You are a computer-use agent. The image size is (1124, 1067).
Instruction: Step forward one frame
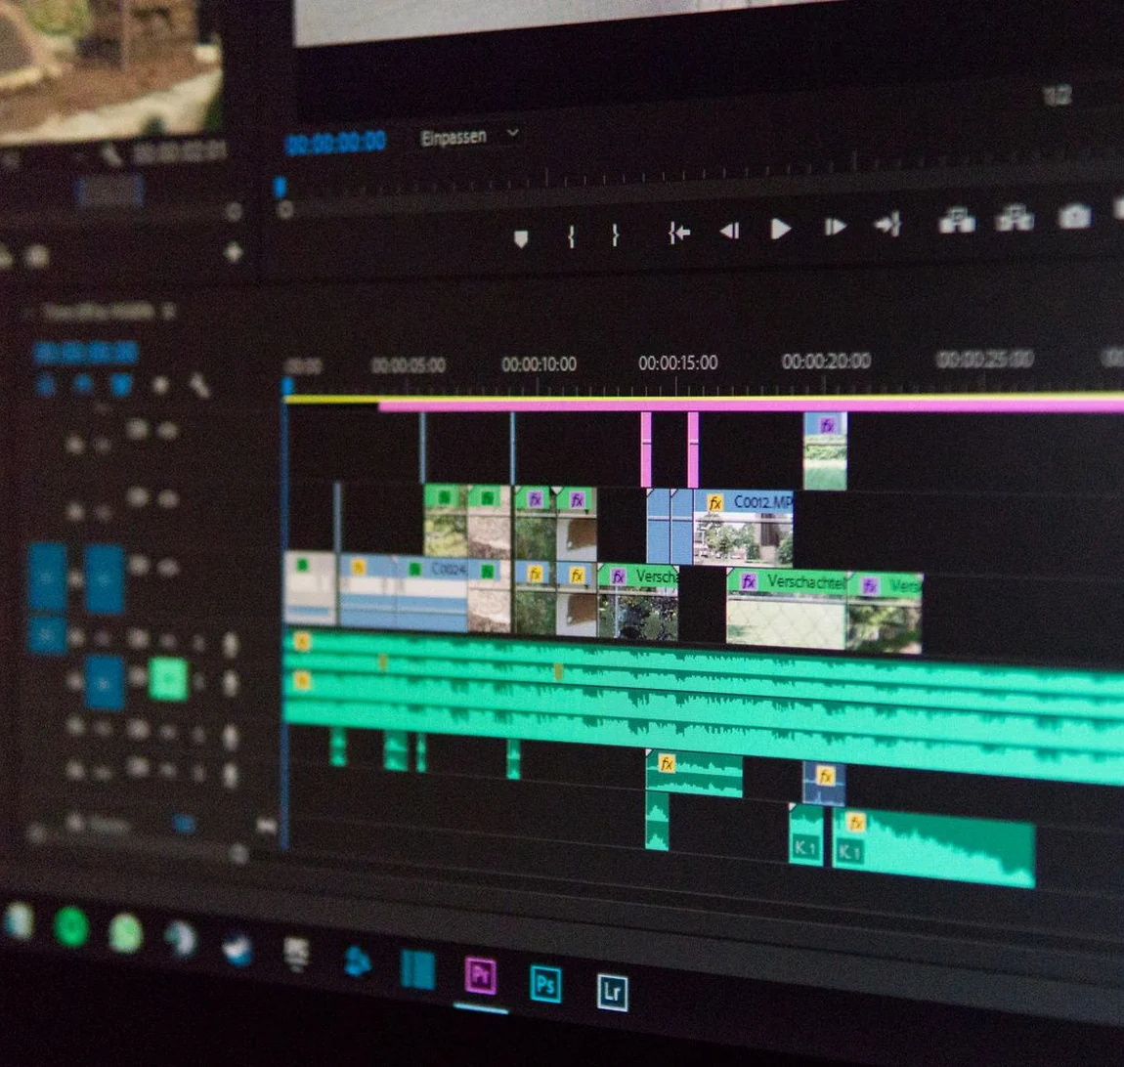pyautogui.click(x=835, y=228)
